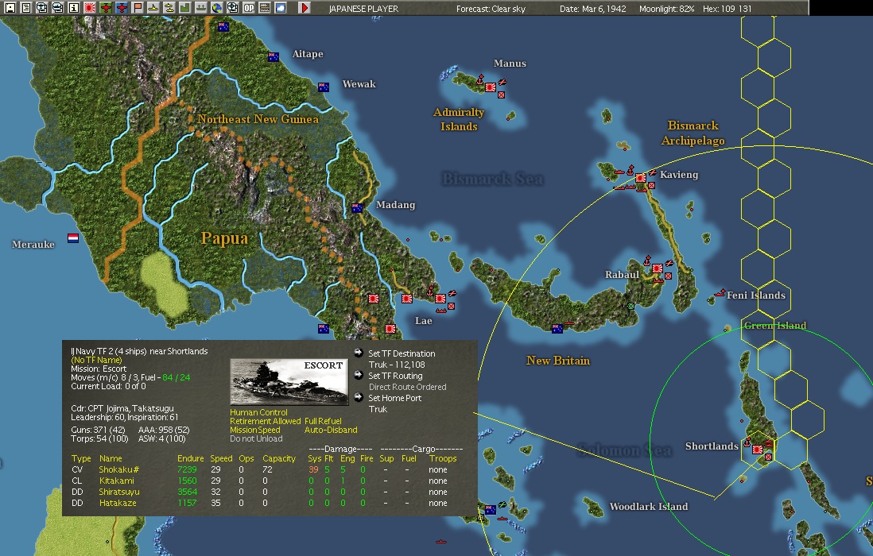Click the Japanese rising sun flag icon
The width and height of the screenshot is (873, 556).
(x=90, y=8)
